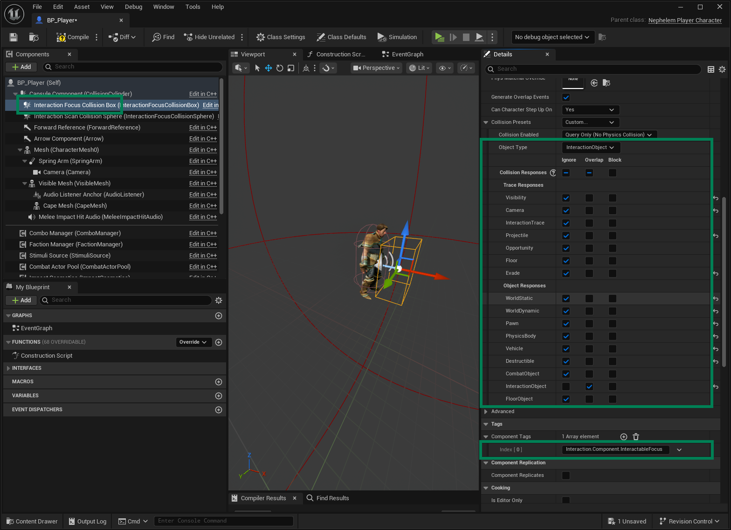
Task: Check Collision Responses Block-all box
Action: 613,173
